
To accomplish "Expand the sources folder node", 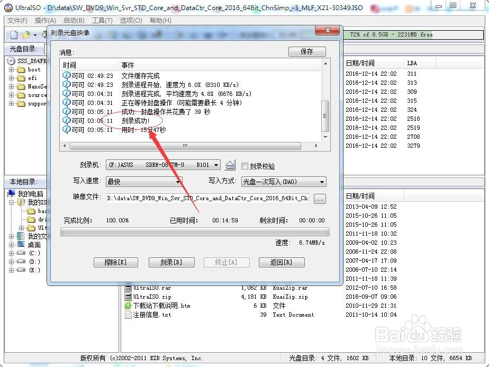I will [x=11, y=95].
